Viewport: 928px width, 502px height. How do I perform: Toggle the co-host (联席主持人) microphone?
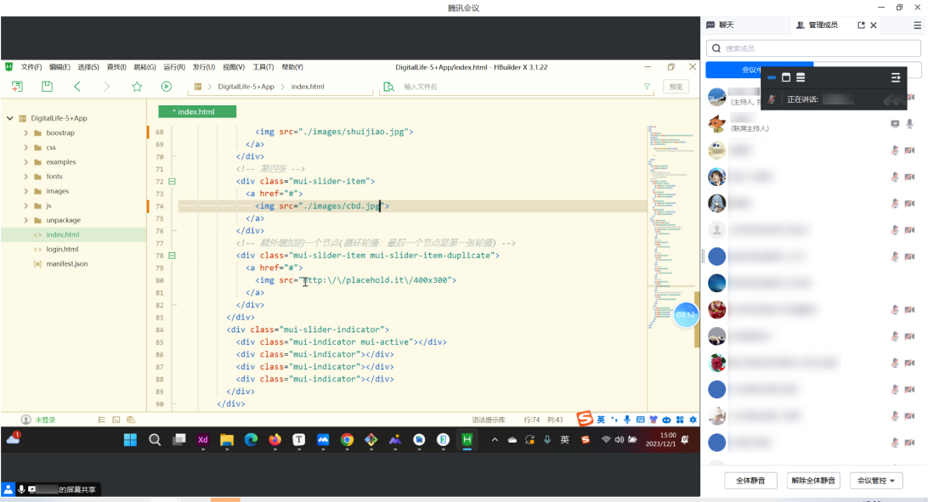point(909,123)
